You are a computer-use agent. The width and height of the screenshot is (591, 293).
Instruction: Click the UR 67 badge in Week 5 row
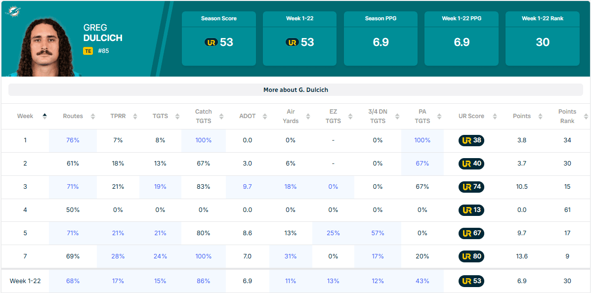tap(471, 233)
